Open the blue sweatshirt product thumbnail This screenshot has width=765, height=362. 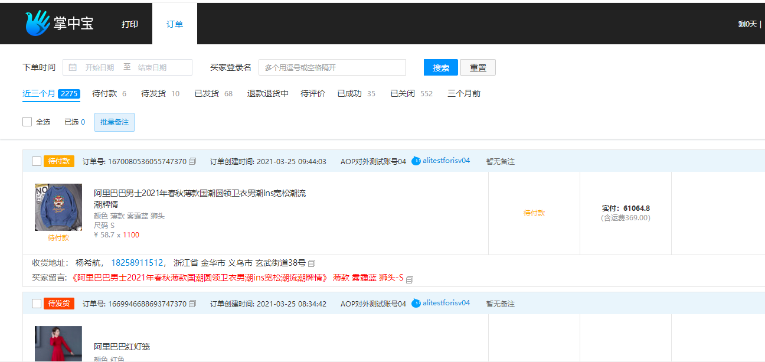tap(58, 207)
